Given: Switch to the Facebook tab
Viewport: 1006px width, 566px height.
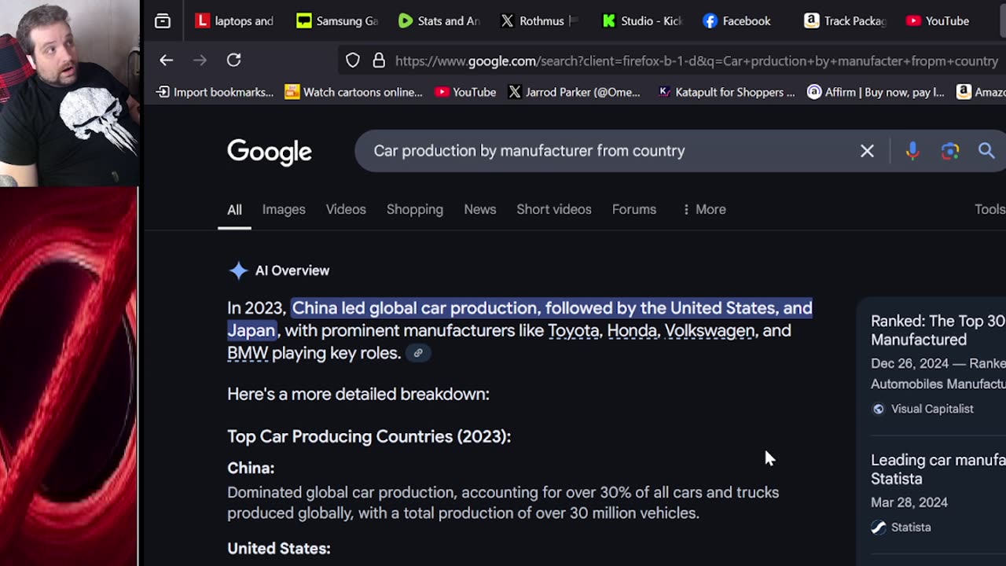Looking at the screenshot, I should (736, 21).
